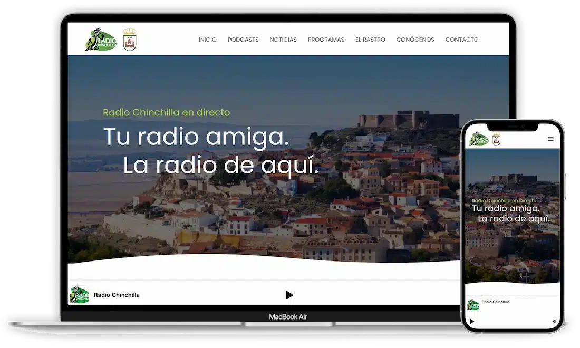
Task: Go to the INICIO menu item
Action: pos(207,40)
